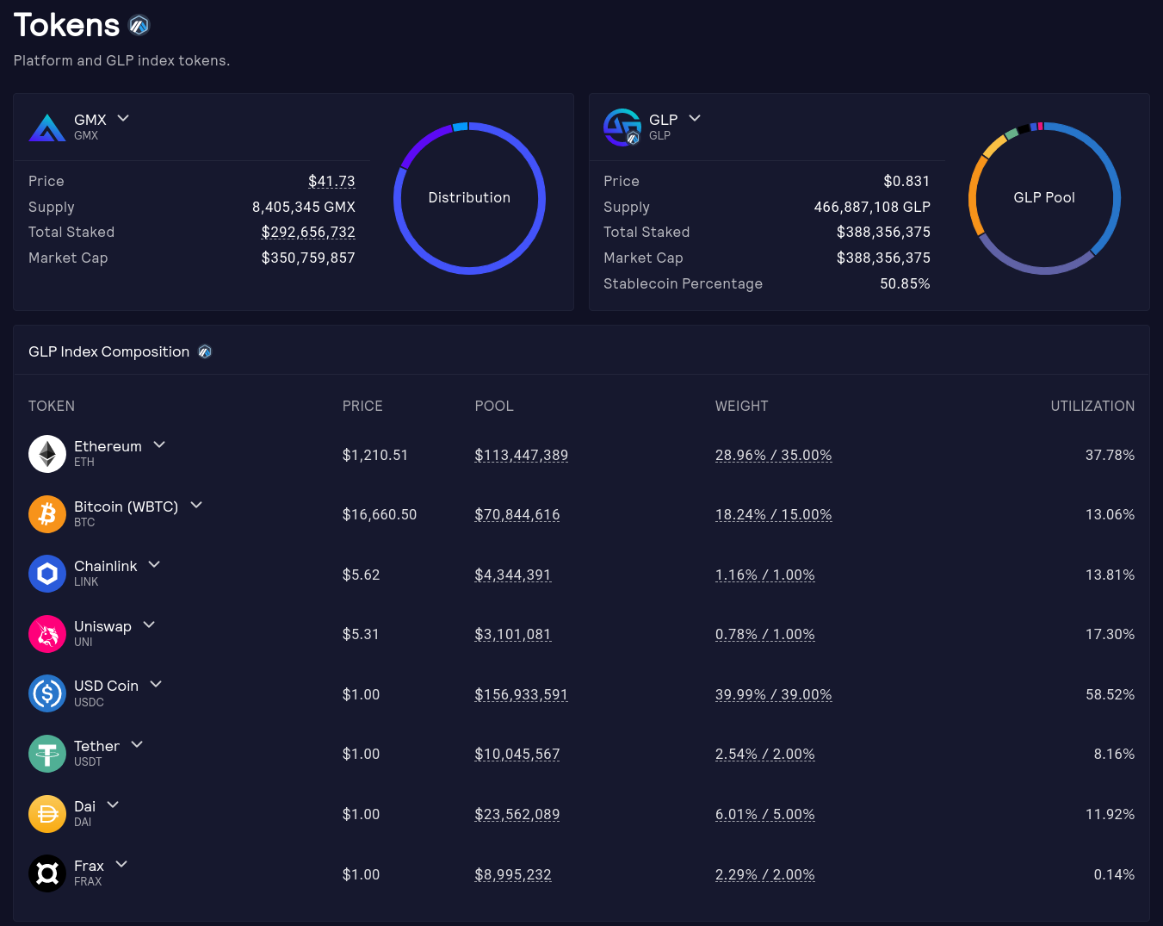
Task: Click GMX Total Staked $292,656,732
Action: 308,232
